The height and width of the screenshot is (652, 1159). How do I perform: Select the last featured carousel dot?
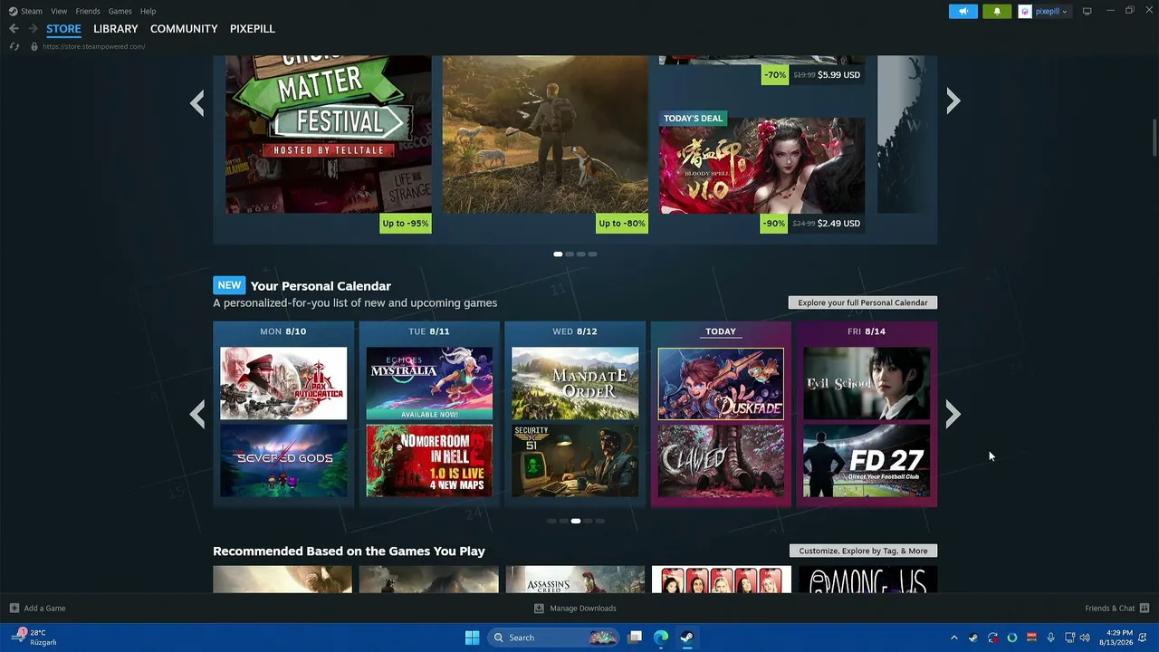(x=592, y=254)
